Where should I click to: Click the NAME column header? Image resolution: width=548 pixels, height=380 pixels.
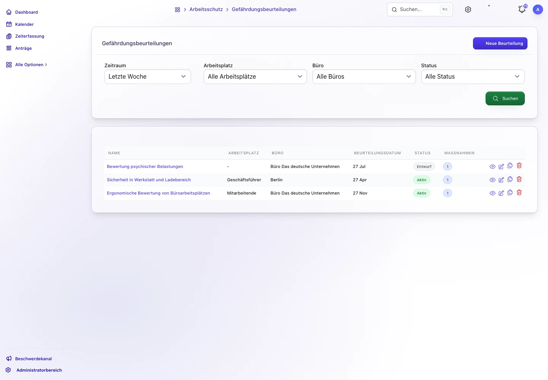point(114,153)
